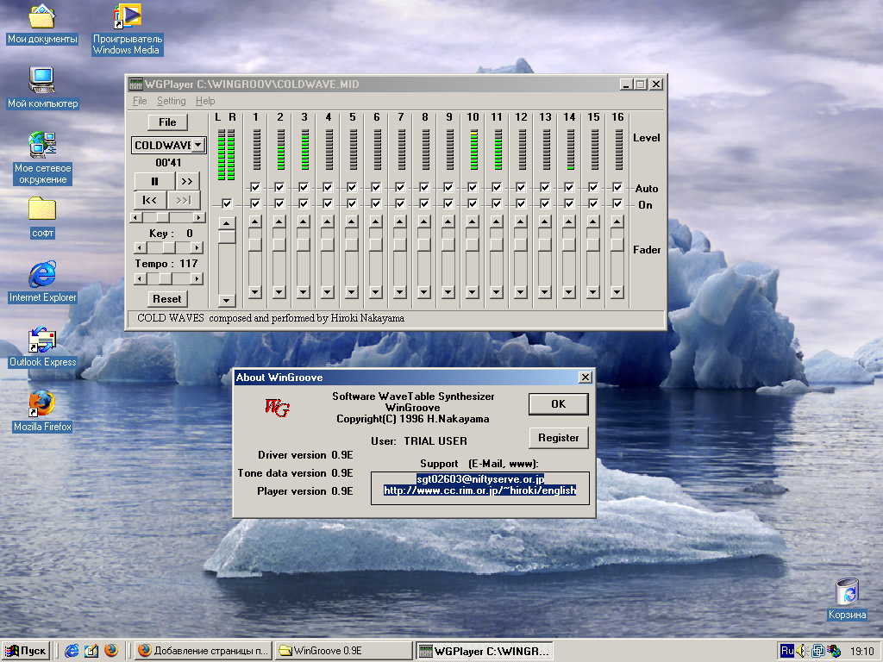Click volume icon in system tray
The image size is (883, 662).
point(802,651)
